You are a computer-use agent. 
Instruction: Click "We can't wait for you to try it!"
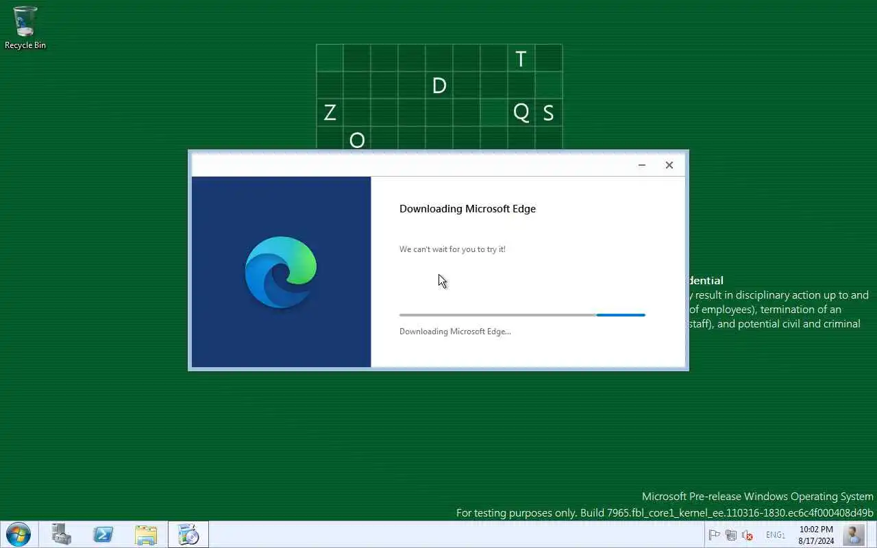coord(452,249)
